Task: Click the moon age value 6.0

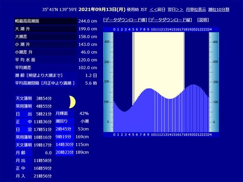Action: [x=48, y=153]
